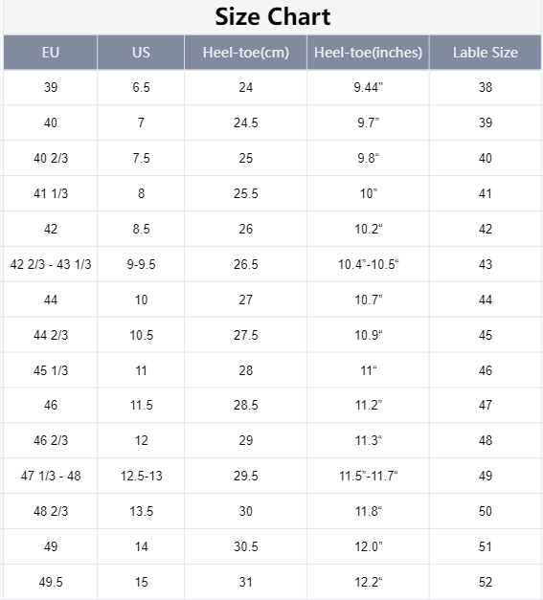The image size is (543, 600).
Task: Click the 9-9.5 US size cell
Action: point(141,264)
